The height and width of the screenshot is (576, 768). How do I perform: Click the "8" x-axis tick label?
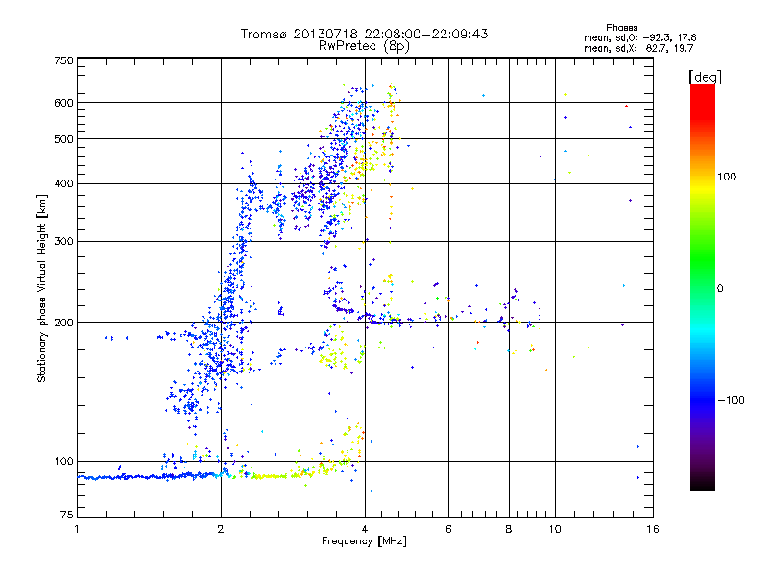pos(509,529)
